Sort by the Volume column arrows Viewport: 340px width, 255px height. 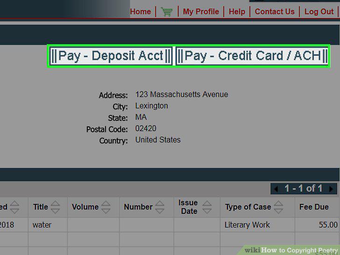[x=106, y=207]
